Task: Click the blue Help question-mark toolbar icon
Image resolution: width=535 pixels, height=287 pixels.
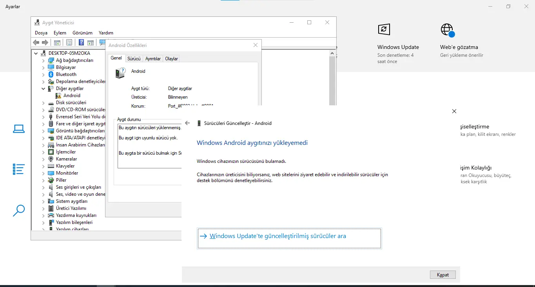Action: pos(81,42)
